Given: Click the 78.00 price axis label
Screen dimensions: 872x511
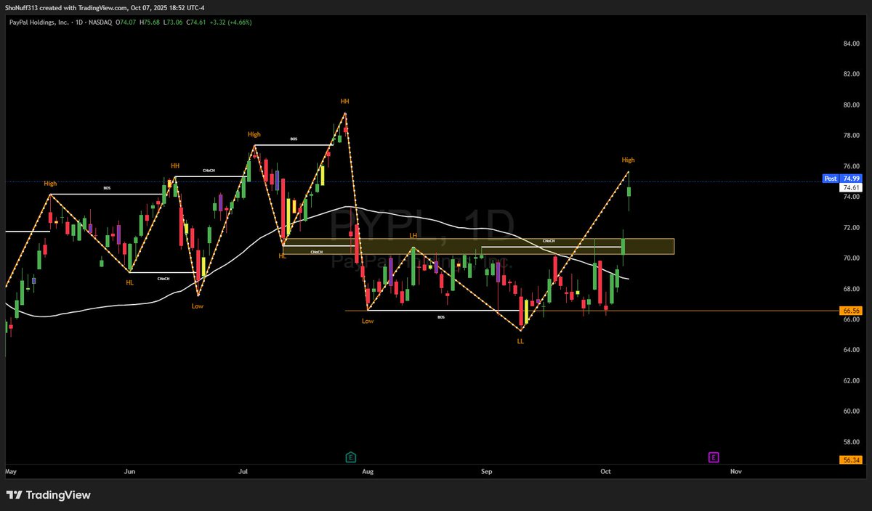Looking at the screenshot, I should [x=852, y=135].
